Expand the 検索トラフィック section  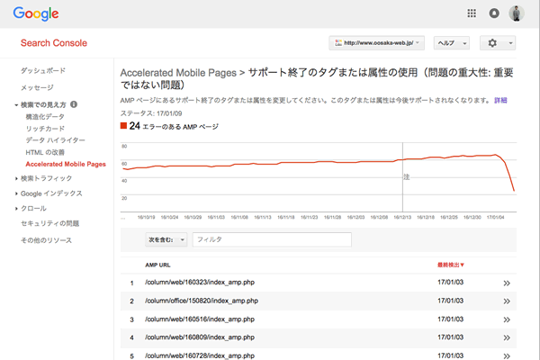click(16, 178)
